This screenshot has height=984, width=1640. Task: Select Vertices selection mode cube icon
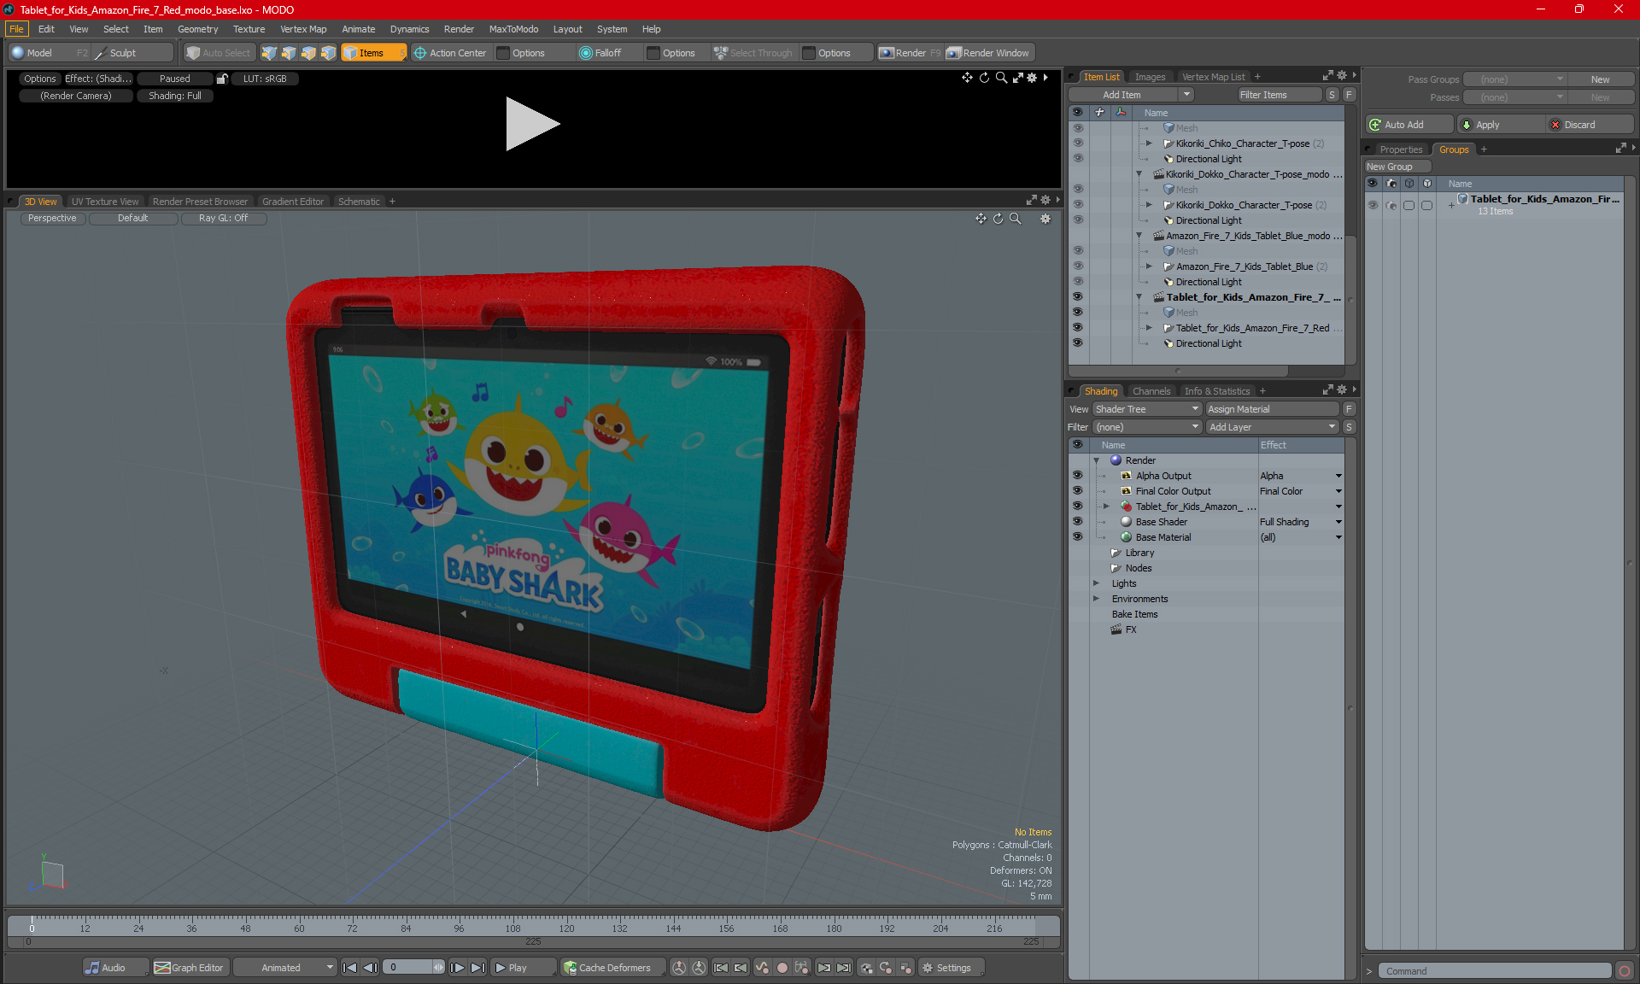click(269, 53)
